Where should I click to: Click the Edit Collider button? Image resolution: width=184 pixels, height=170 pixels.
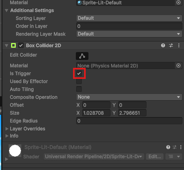point(82,56)
